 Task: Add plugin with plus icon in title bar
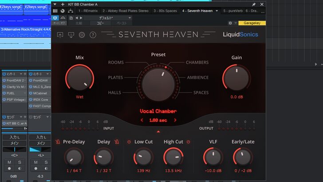pos(63,4)
